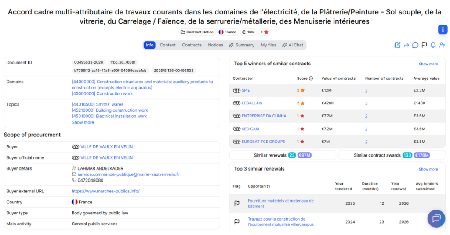The height and width of the screenshot is (235, 450).
Task: Open Fourniture matériels et matériaux opportunity
Action: 281,203
